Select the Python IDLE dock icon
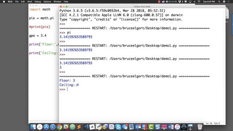 pos(99,127)
